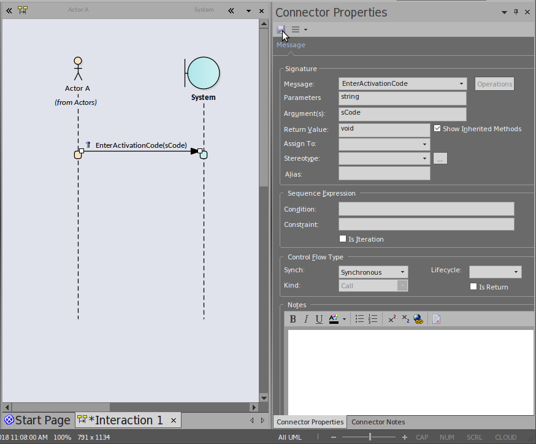Insert a bulleted list in Notes
This screenshot has width=536, height=444.
tap(359, 319)
